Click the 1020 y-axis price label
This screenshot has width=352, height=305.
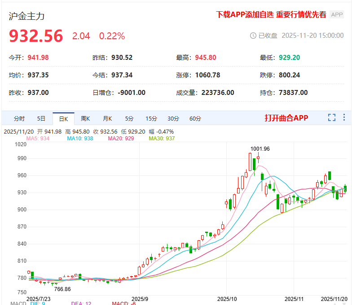coord(21,144)
